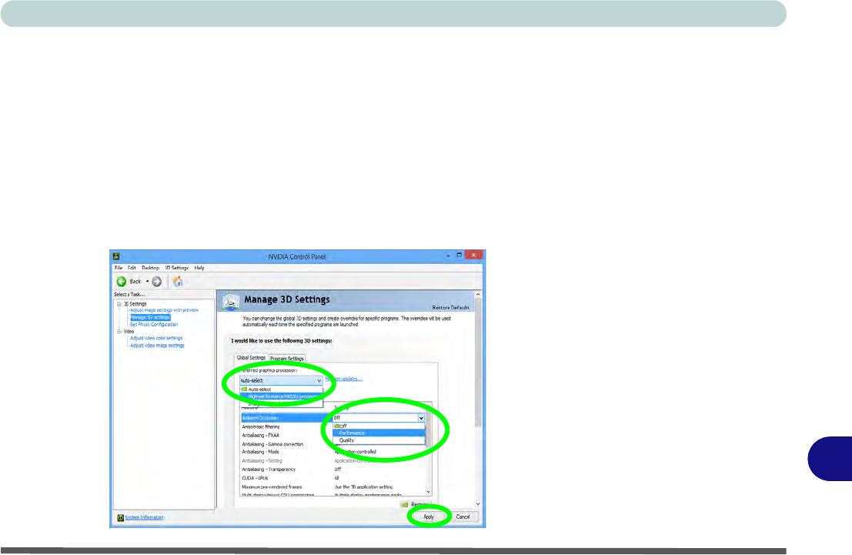Collapse the Video tree node
This screenshot has width=852, height=555.
pos(119,331)
